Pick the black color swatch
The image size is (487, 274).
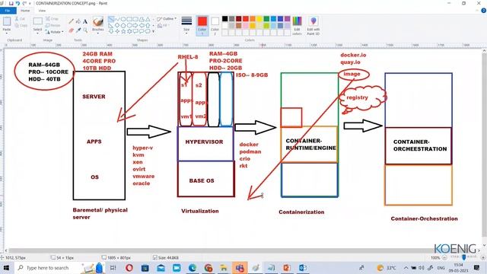[225, 19]
